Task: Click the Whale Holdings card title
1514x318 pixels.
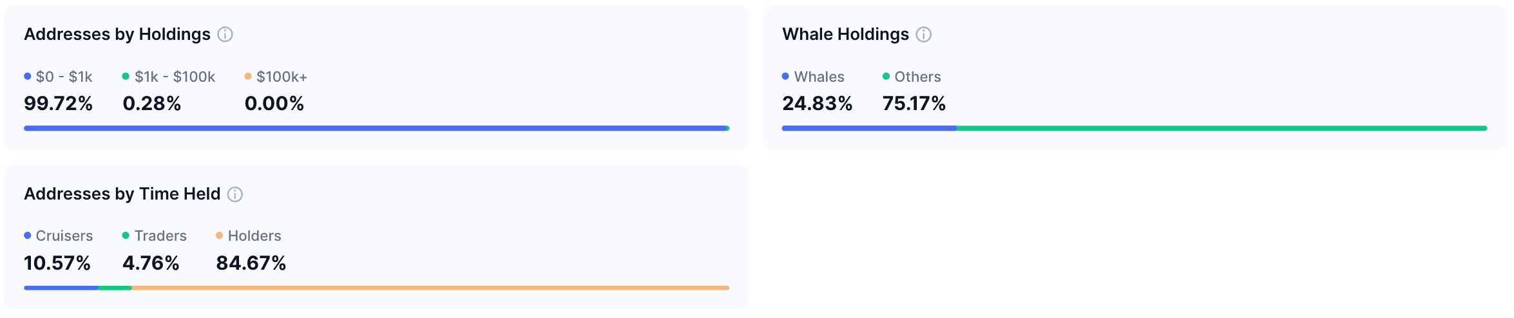Action: (845, 34)
